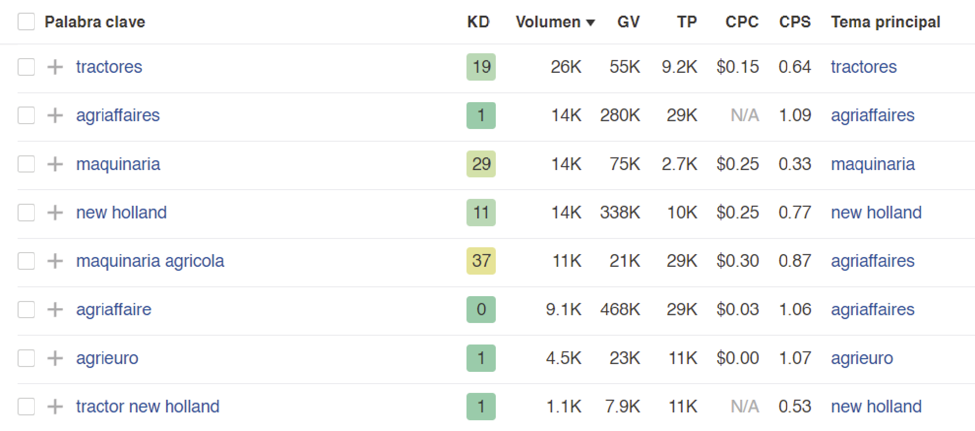Click the green KD badge showing 19
975x431 pixels.
[x=481, y=67]
